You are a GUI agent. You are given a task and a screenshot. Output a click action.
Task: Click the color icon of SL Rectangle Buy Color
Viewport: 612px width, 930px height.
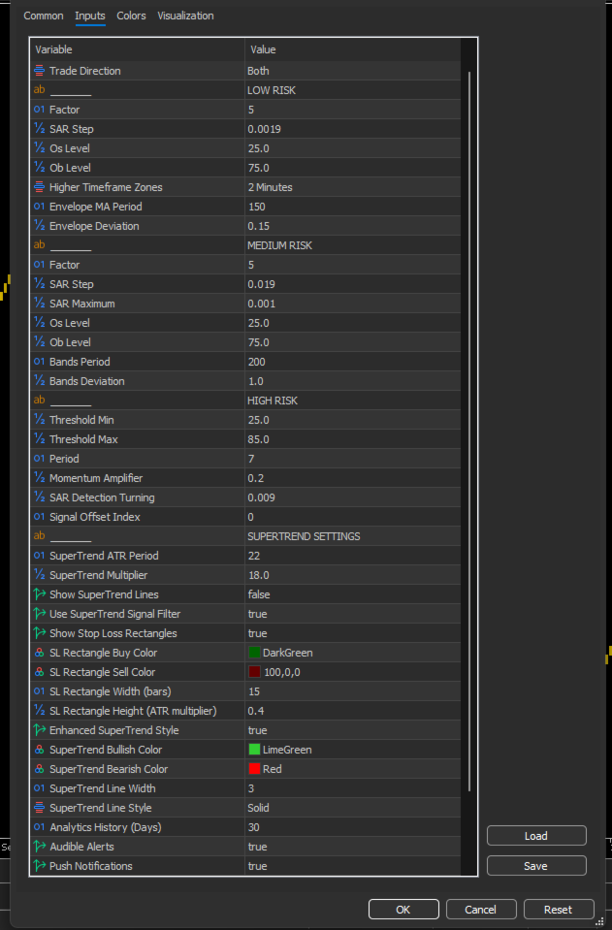39,653
